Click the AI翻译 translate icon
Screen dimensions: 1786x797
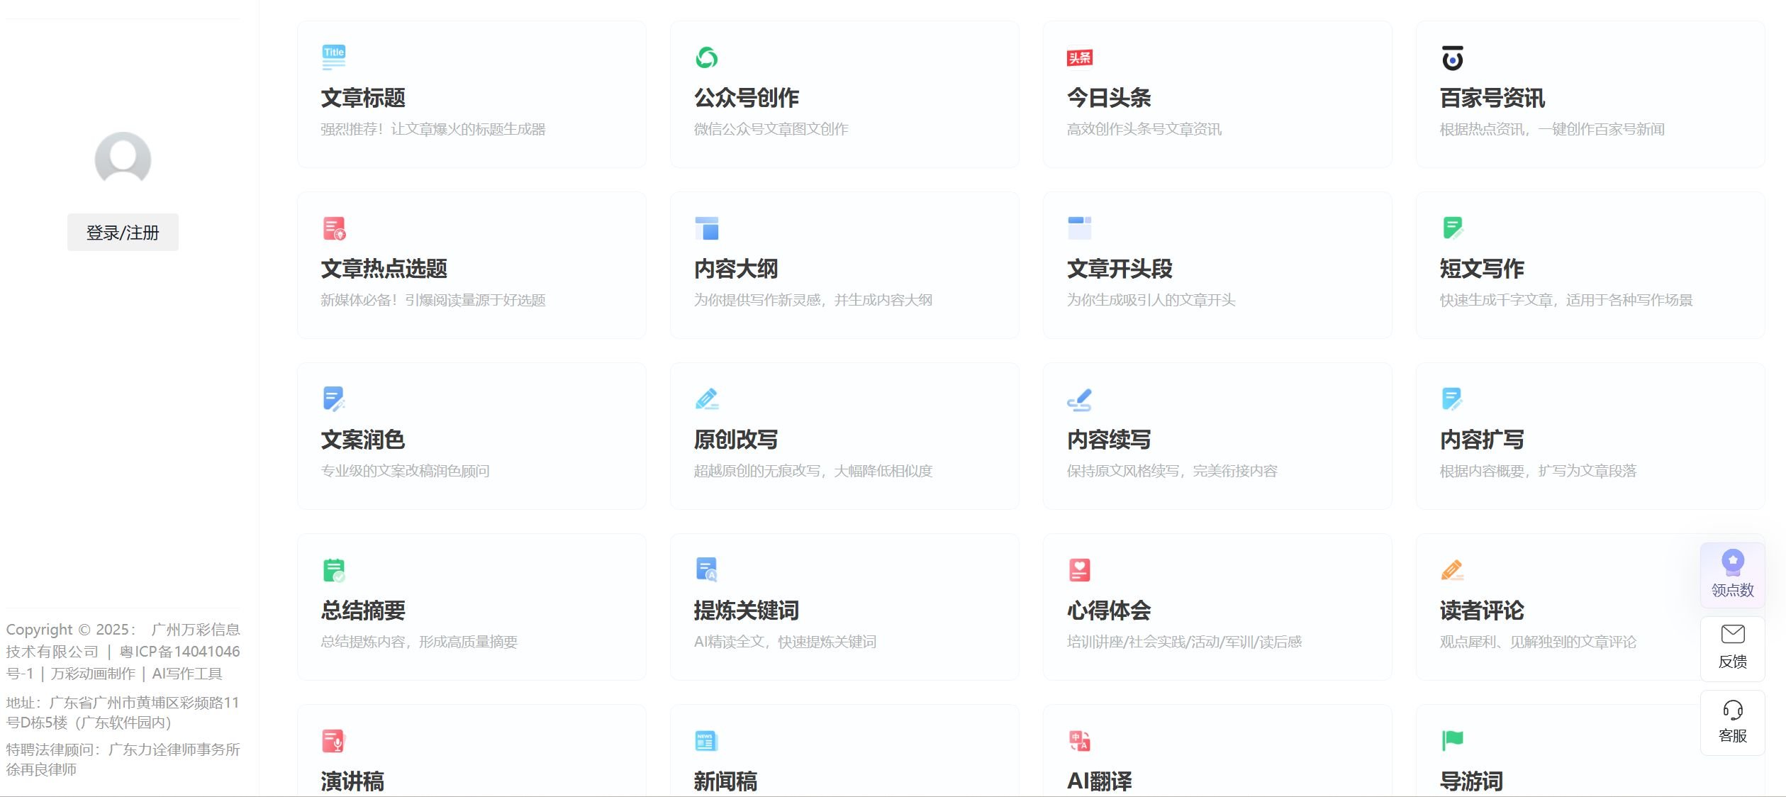pos(1080,741)
